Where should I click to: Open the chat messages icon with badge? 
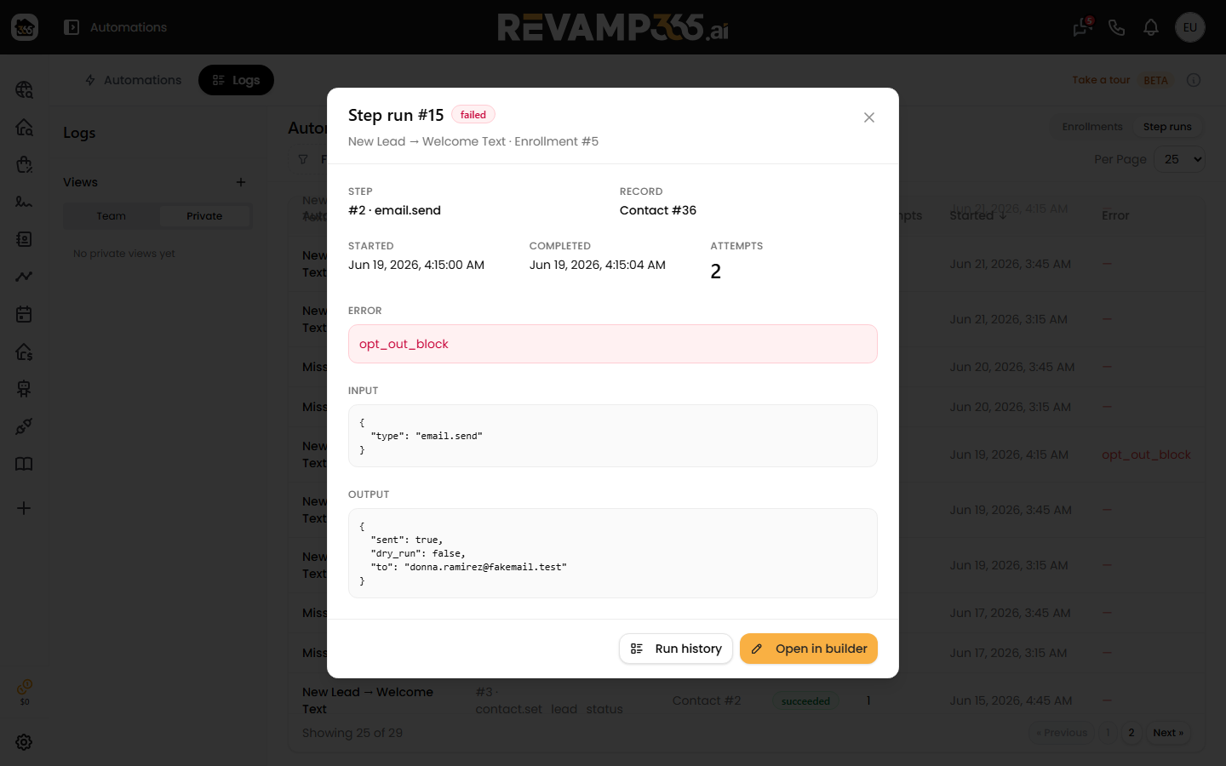click(1082, 27)
